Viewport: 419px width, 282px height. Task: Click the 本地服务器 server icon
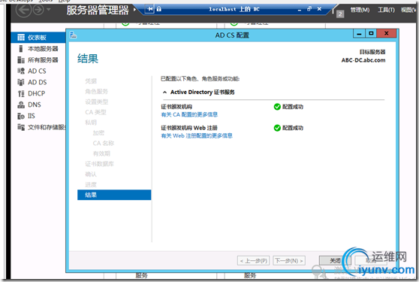tap(21, 49)
